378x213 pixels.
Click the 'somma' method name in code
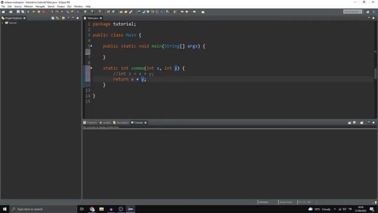coord(138,69)
